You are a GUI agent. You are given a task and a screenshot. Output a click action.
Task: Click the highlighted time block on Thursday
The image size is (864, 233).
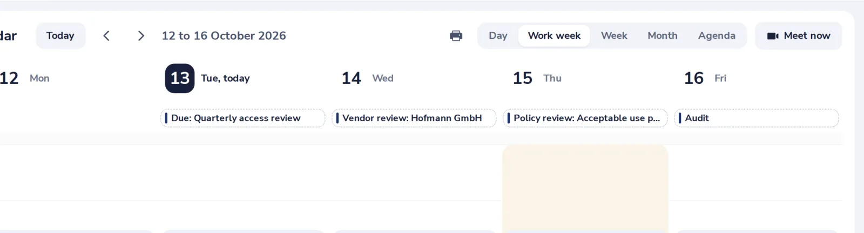[x=585, y=188]
